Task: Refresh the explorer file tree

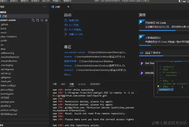Action: tap(42, 20)
